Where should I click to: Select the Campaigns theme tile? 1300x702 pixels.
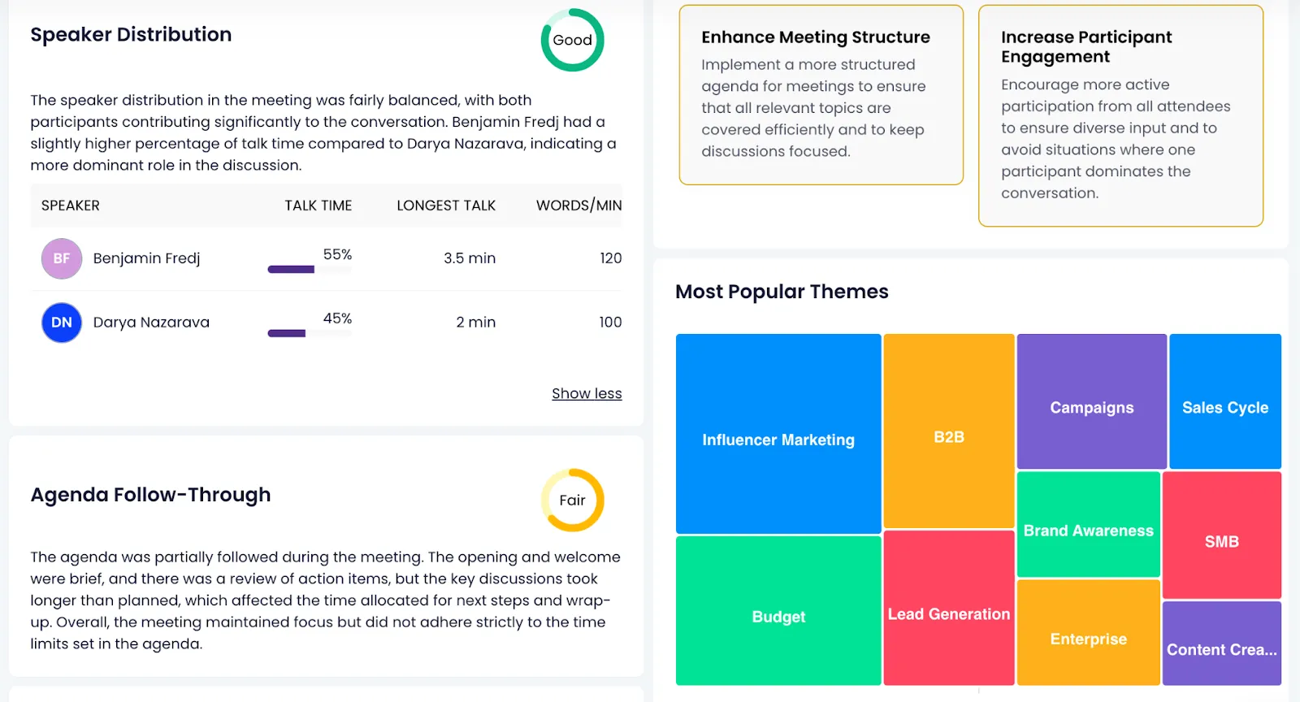1091,401
